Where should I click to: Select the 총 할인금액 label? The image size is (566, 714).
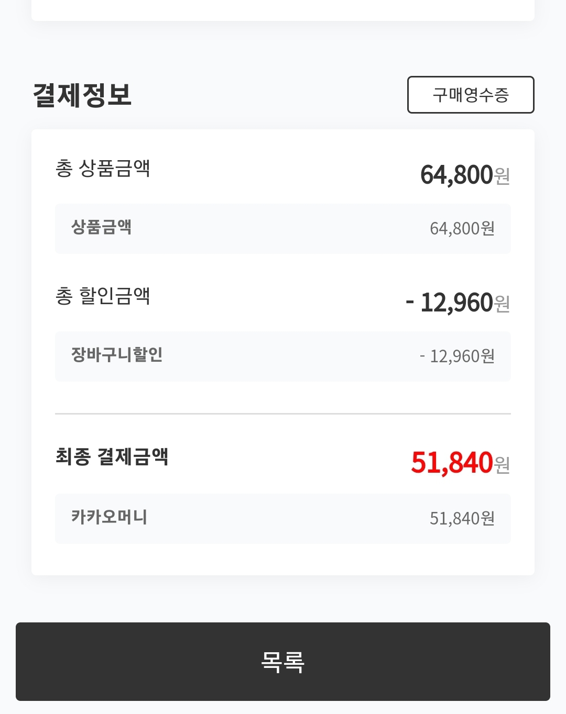[103, 296]
